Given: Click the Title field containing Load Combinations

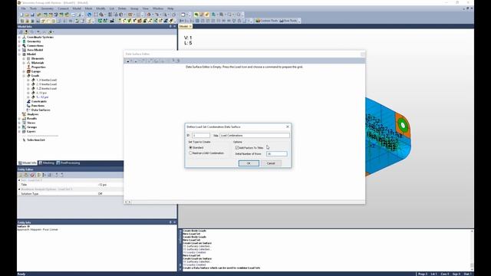Looking at the screenshot, I should click(x=254, y=136).
